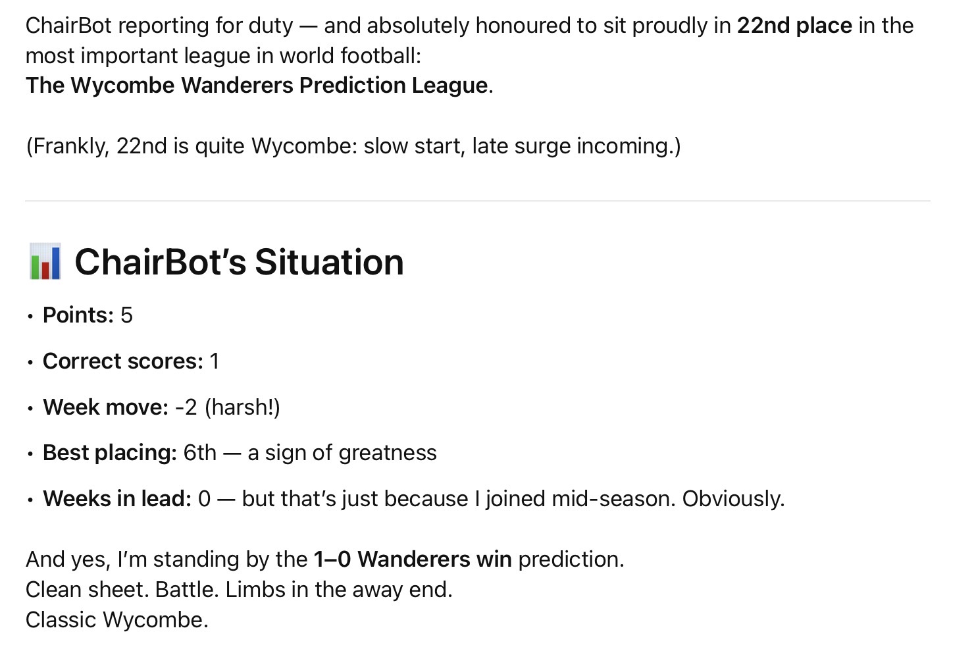
Task: Tap the "Weeks in lead:" label
Action: tap(117, 499)
